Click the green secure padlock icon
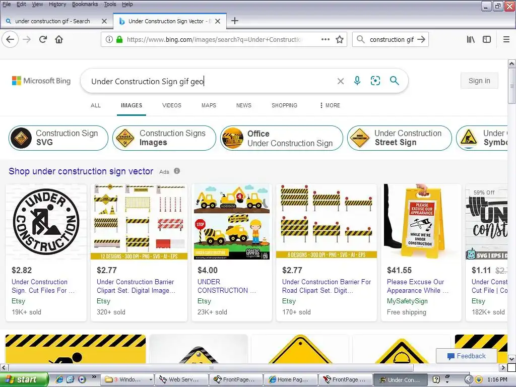This screenshot has height=387, width=516. 119,39
